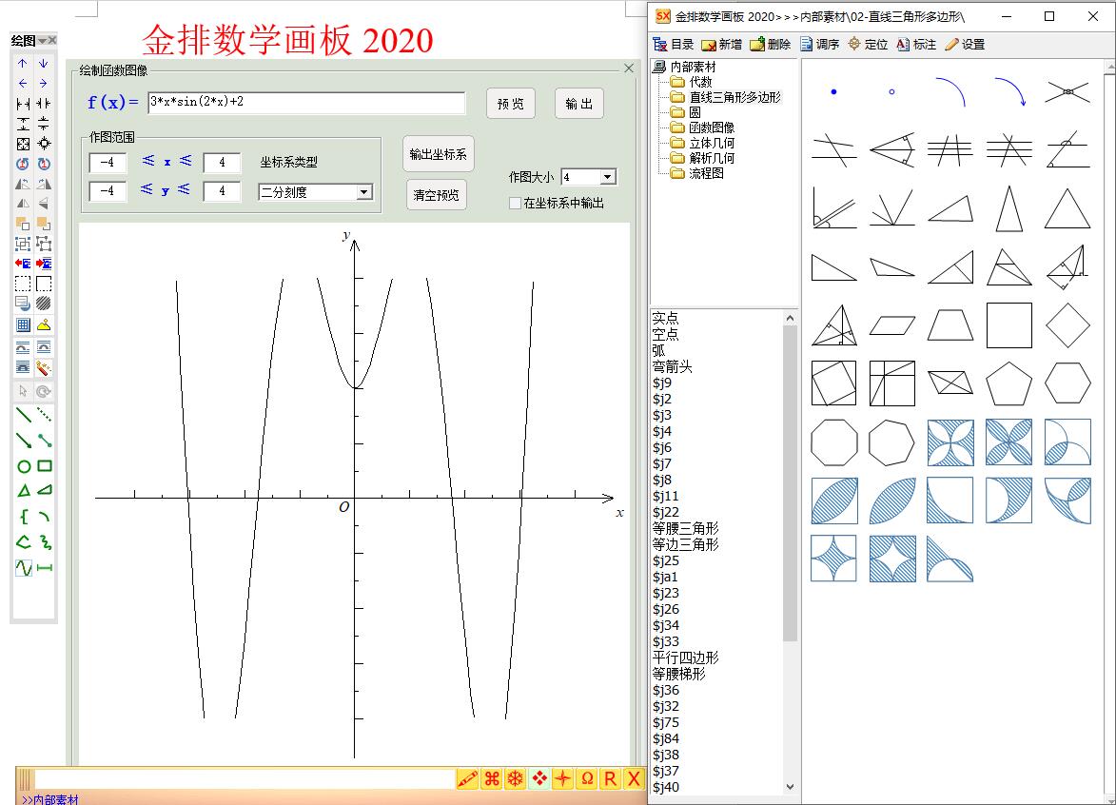Enable 在坐标系中输出 checkbox
Image resolution: width=1116 pixels, height=805 pixels.
coord(516,203)
